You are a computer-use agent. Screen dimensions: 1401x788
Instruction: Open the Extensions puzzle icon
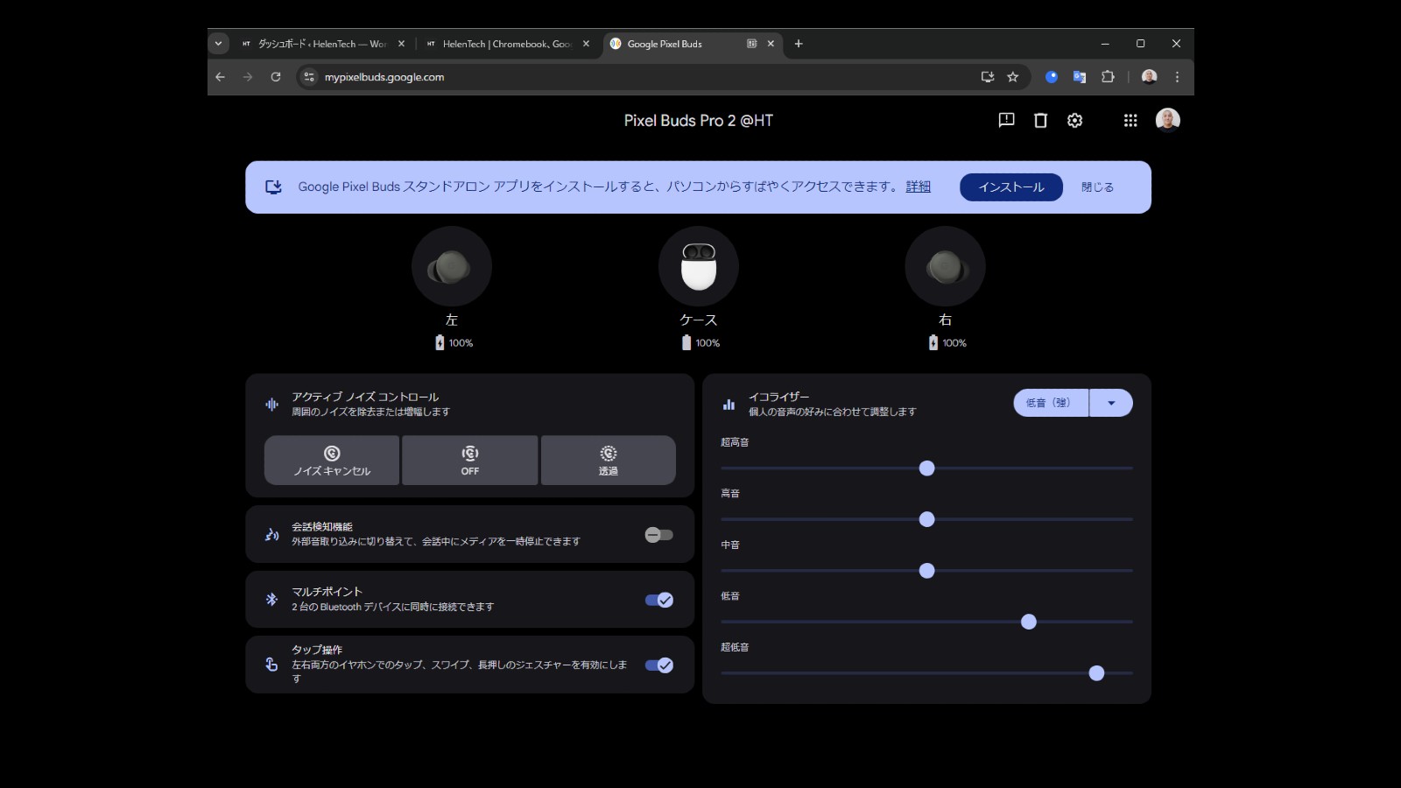pyautogui.click(x=1108, y=77)
